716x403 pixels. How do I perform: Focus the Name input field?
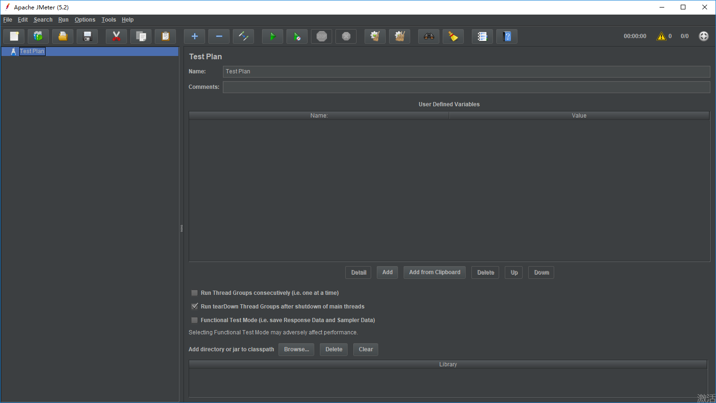pyautogui.click(x=466, y=71)
